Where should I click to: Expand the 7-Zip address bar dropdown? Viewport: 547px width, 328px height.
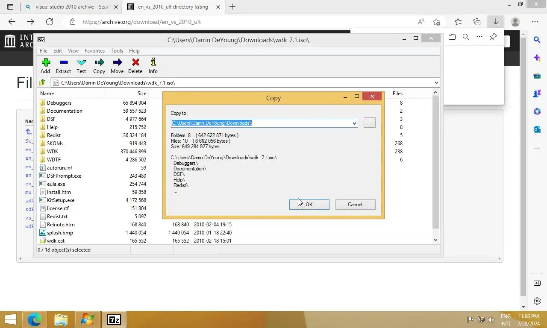pos(436,82)
